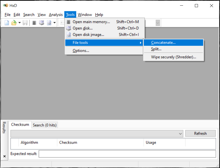The width and height of the screenshot is (220, 168).
Task: Click the main memory chip icon in menu
Action: 69,22
